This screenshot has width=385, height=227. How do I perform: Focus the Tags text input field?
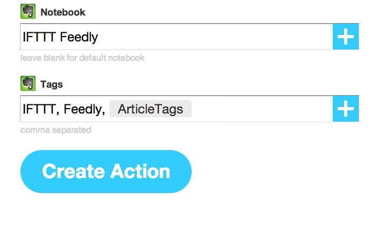177,109
